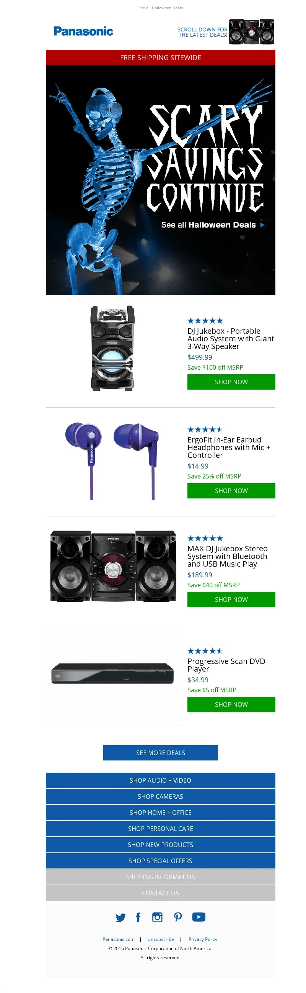
Task: Click the Twitter bird icon
Action: click(120, 918)
